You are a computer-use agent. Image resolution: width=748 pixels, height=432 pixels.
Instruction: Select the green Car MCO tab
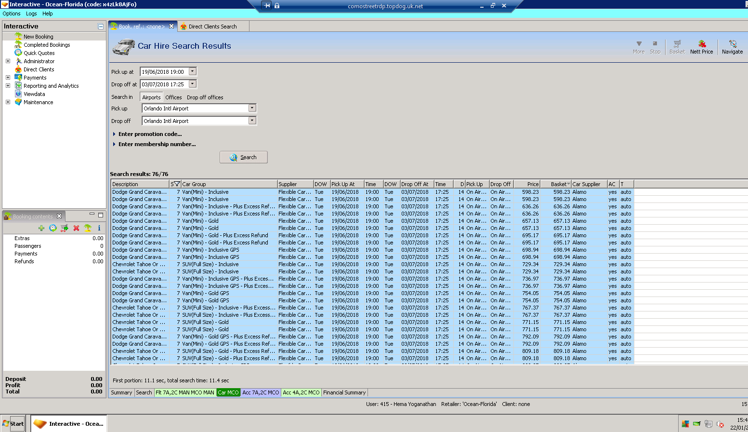pyautogui.click(x=228, y=392)
